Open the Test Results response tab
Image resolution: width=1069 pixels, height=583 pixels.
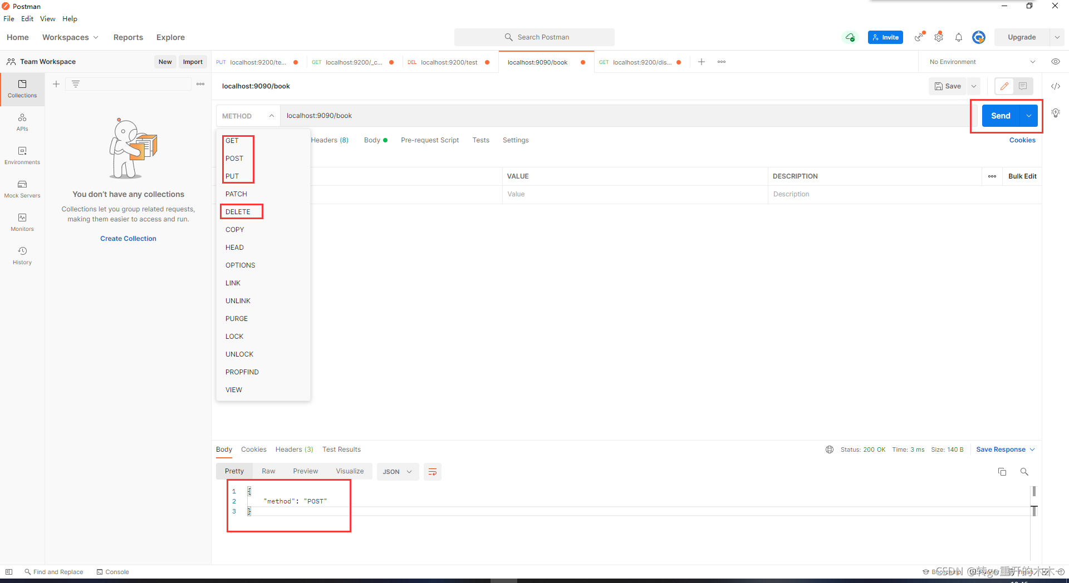pyautogui.click(x=341, y=449)
